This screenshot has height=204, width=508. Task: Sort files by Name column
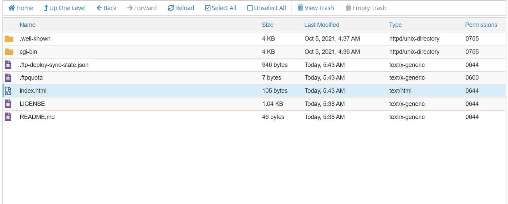(x=28, y=25)
